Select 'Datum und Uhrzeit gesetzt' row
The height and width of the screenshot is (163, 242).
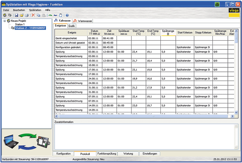(x=144, y=43)
